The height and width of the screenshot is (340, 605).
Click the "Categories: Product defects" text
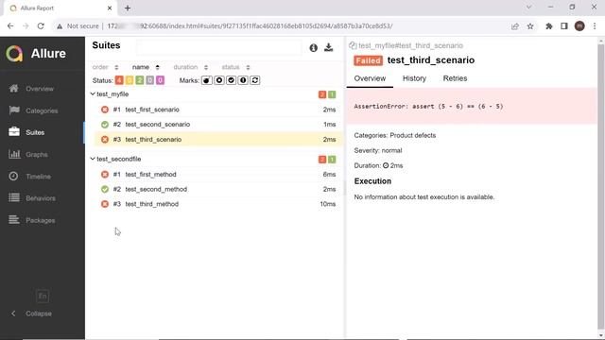[x=395, y=135]
